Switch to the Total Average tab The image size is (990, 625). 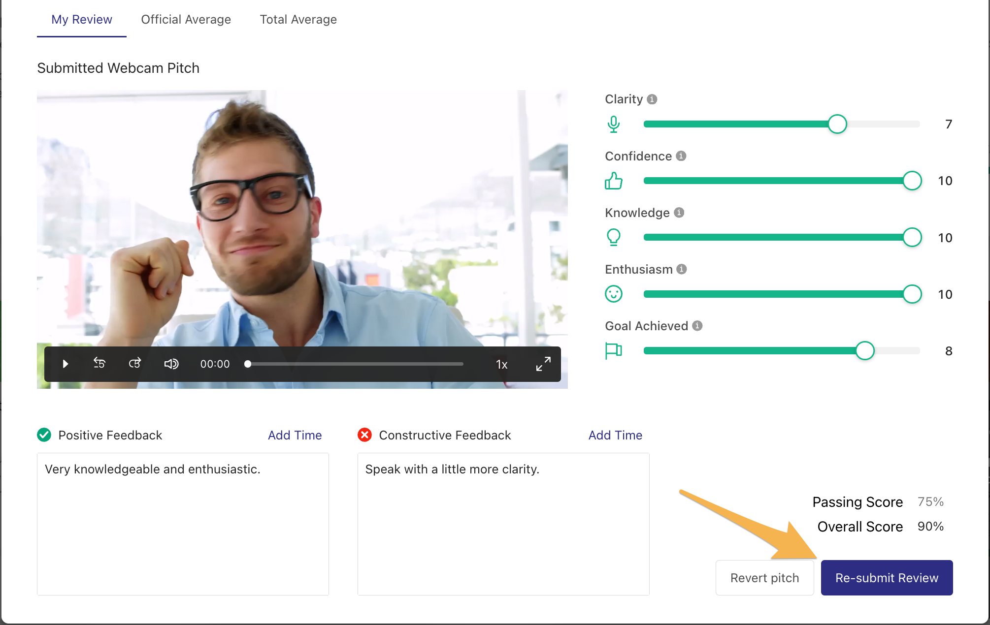pyautogui.click(x=298, y=20)
